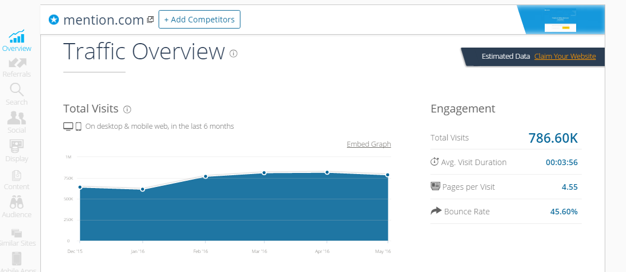Click the Estimated Data label
The height and width of the screenshot is (272, 626).
pyautogui.click(x=506, y=56)
